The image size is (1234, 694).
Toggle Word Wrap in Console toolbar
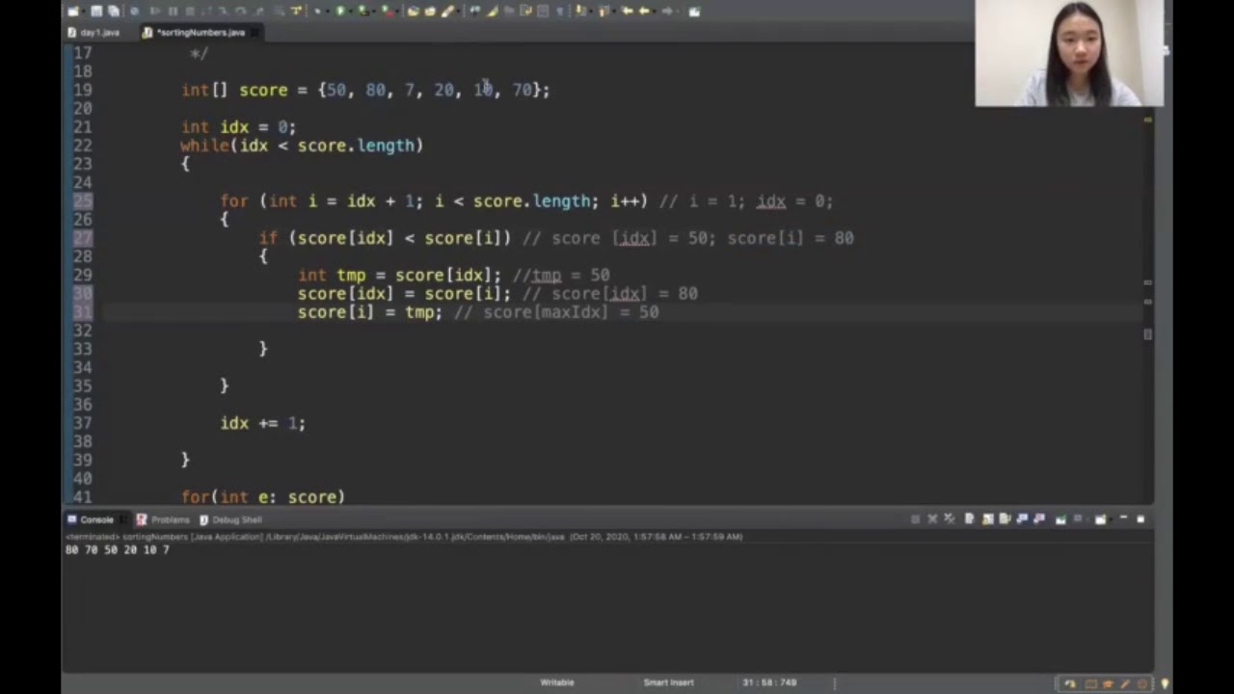1004,520
